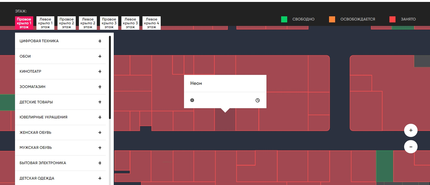The image size is (430, 185).
Task: Expand the Женская обувь category
Action: tap(100, 133)
